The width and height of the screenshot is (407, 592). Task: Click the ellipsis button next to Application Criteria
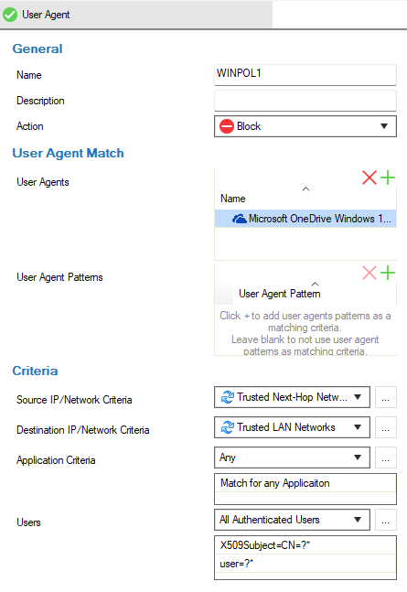pos(385,457)
